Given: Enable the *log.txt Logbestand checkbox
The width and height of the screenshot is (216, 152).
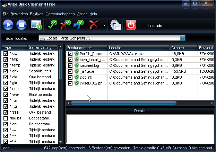Looking at the screenshot, I should [6, 118].
